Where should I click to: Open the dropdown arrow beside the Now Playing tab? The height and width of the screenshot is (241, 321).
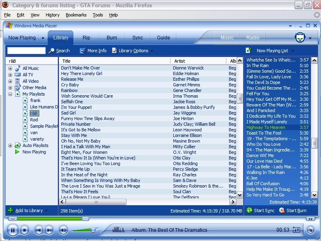coord(43,38)
